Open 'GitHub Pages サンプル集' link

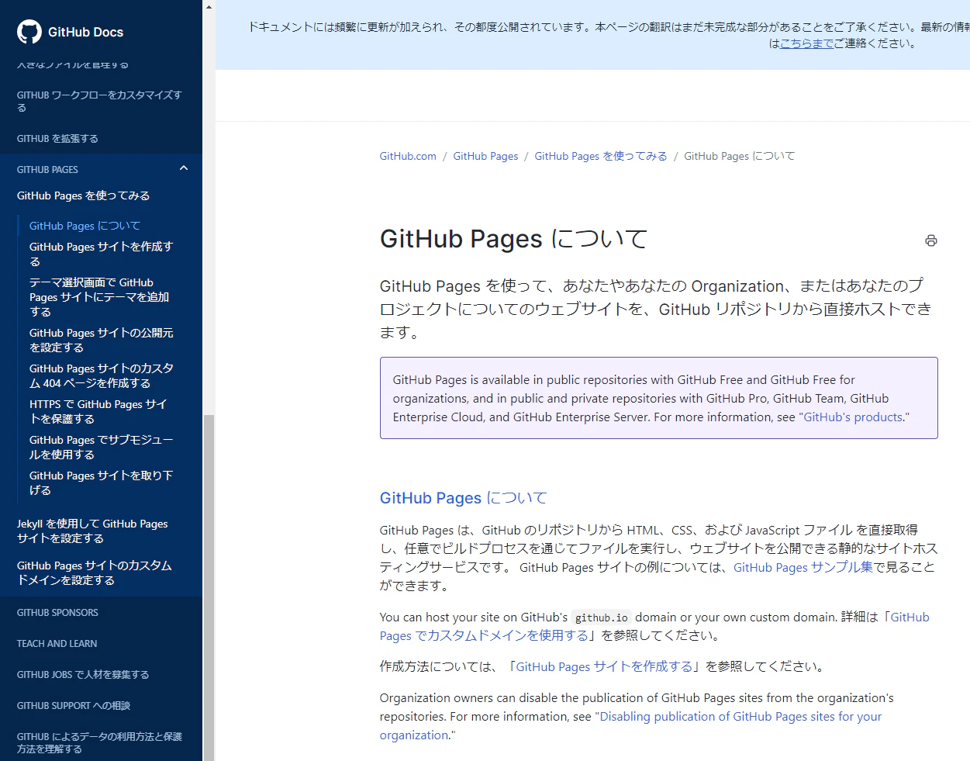coord(803,567)
